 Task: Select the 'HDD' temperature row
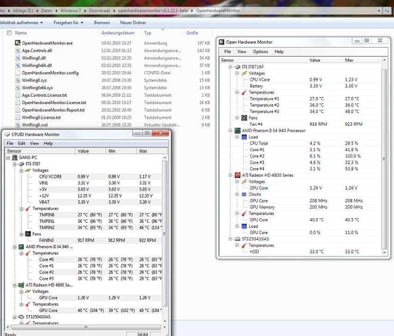point(301,251)
